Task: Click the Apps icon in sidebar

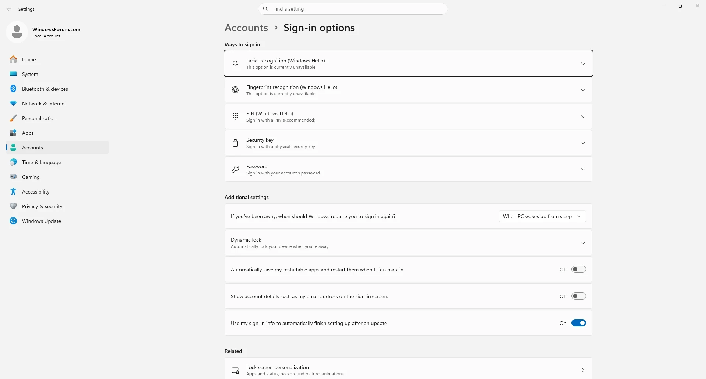Action: 13,133
